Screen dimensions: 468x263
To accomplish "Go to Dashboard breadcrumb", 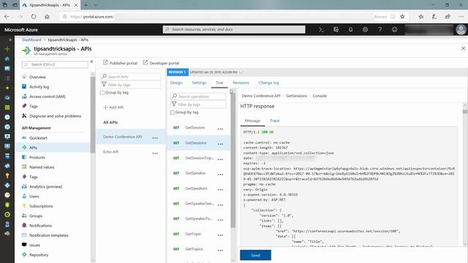I will [31, 39].
